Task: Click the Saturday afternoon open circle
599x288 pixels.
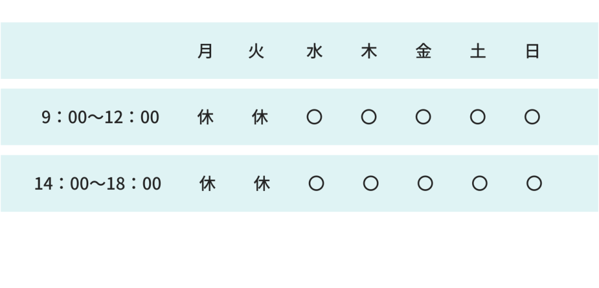Action: (x=480, y=183)
